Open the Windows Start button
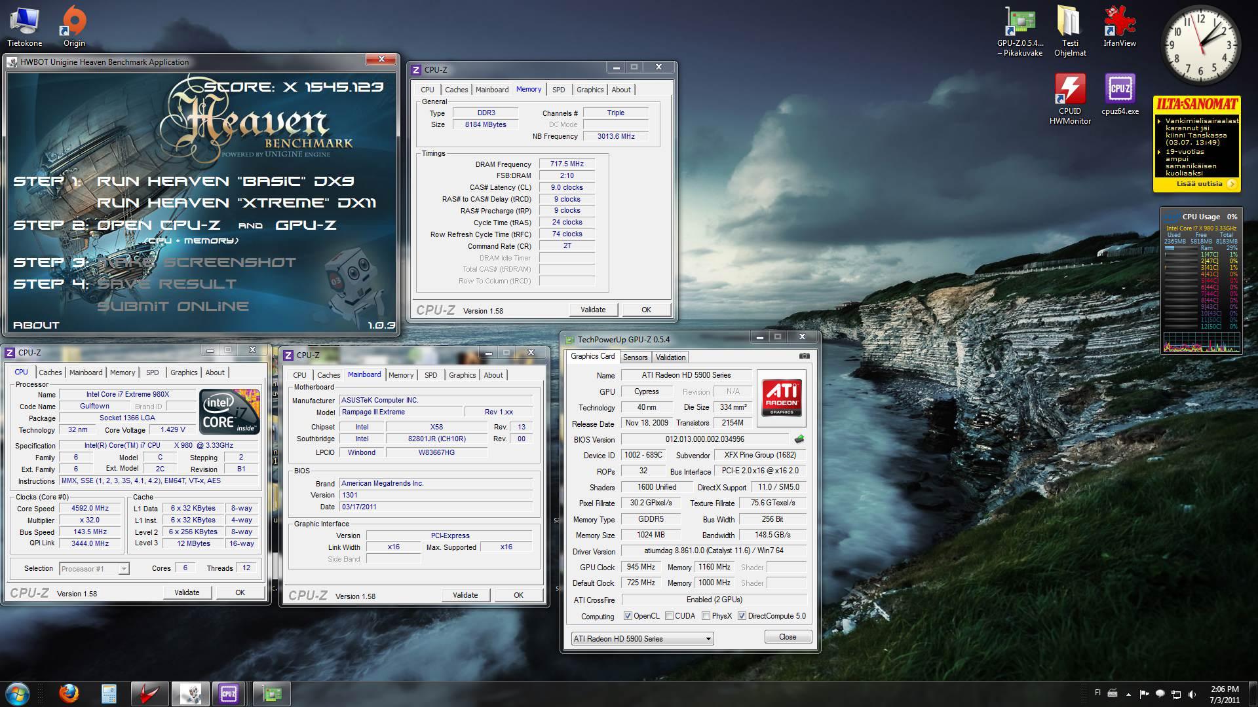 18,693
